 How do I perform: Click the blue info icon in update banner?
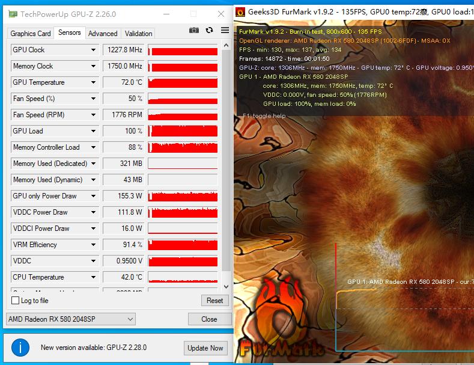click(20, 348)
